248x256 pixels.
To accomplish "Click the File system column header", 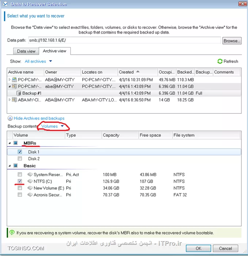I will pyautogui.click(x=206, y=135).
